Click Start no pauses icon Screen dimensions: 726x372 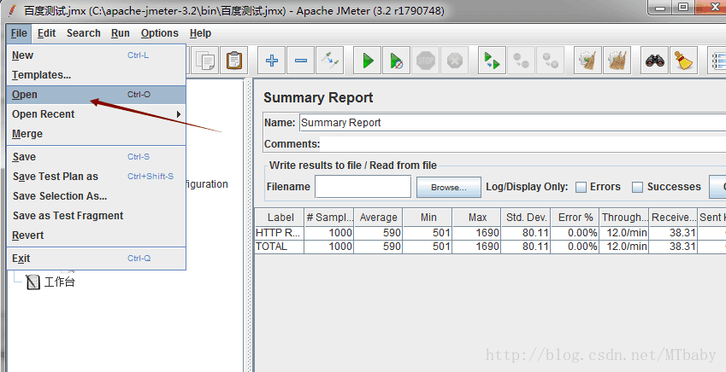[x=397, y=61]
